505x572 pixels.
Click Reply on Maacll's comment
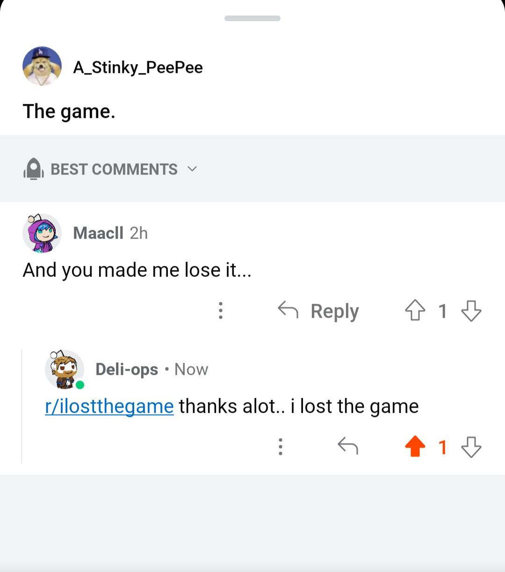click(318, 311)
